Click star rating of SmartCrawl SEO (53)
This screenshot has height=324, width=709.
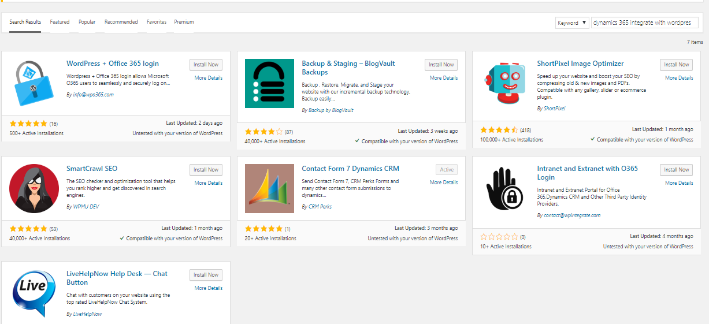pyautogui.click(x=29, y=229)
